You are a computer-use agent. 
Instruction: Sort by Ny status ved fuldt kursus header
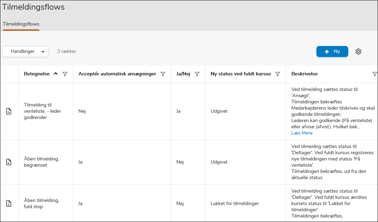point(240,74)
